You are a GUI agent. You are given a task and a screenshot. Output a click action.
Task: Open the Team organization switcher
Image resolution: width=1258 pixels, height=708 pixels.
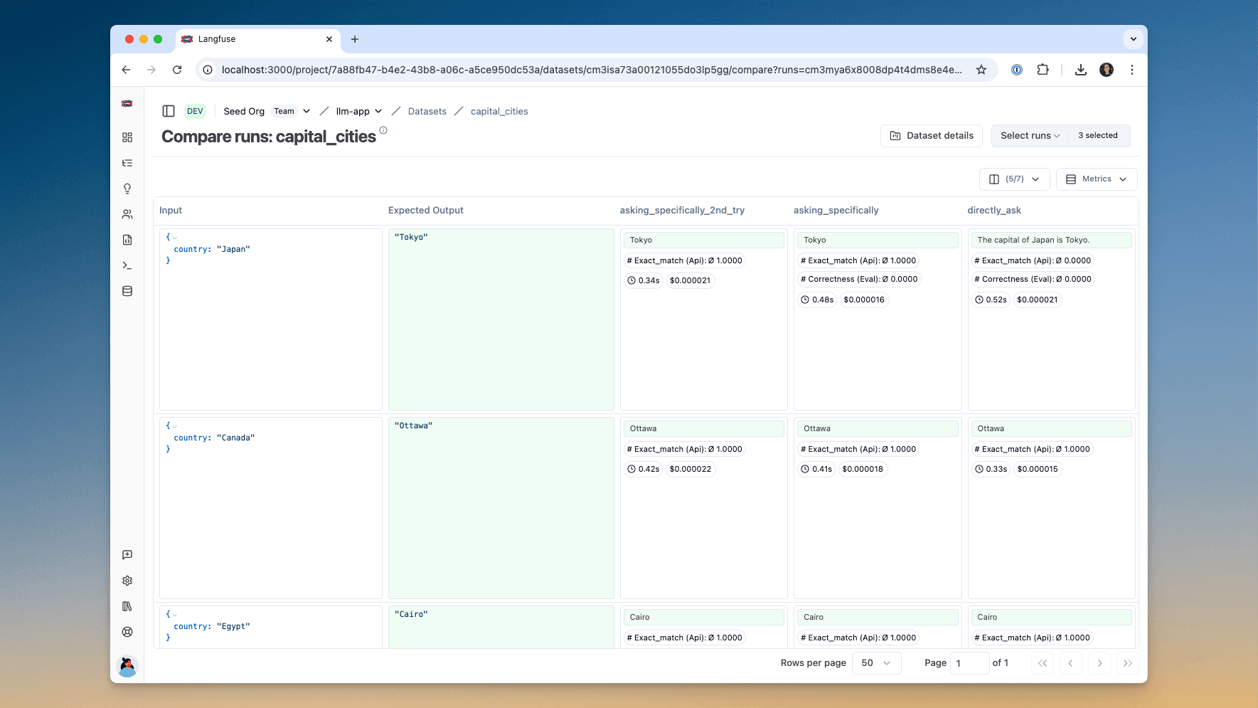pyautogui.click(x=292, y=111)
